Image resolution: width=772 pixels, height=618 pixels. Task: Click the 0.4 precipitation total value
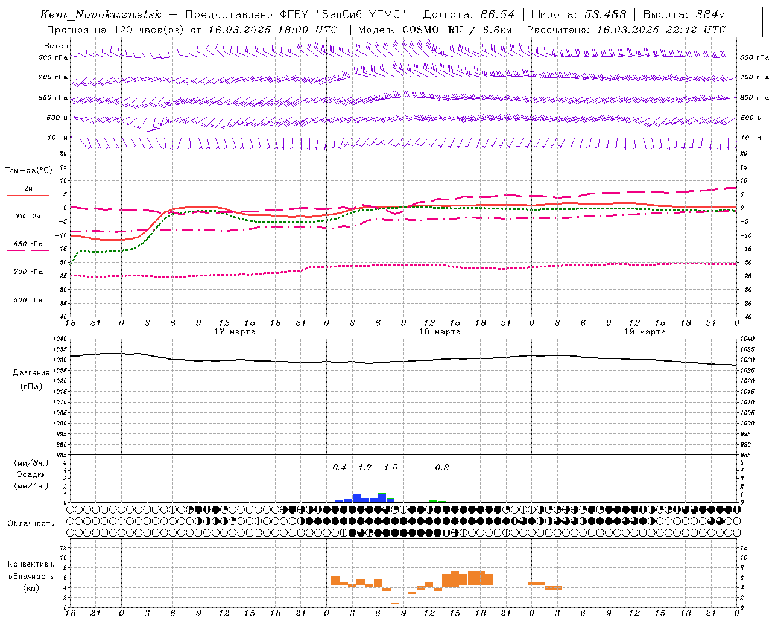tap(340, 468)
